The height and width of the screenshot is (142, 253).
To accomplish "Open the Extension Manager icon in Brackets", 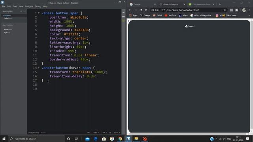I will tap(123, 17).
